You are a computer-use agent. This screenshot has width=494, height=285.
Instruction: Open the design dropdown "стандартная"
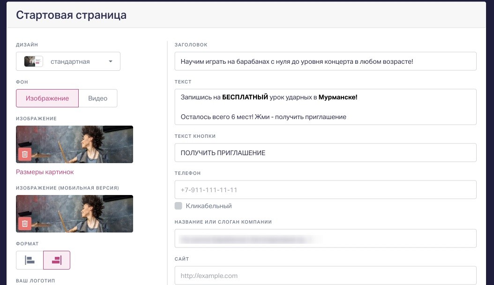point(68,61)
